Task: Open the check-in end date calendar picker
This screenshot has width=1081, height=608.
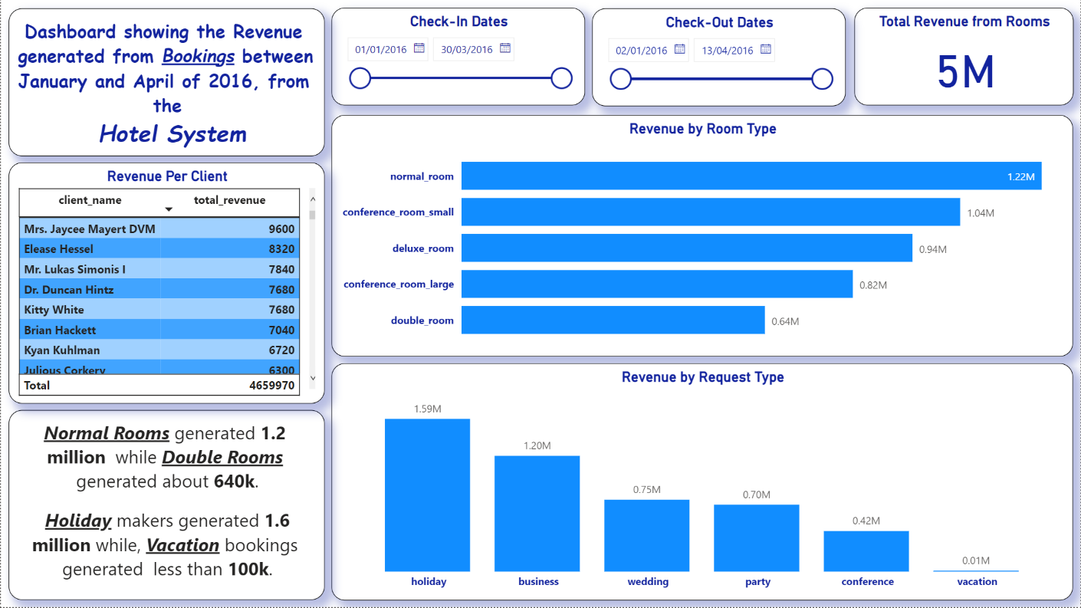Action: click(504, 48)
